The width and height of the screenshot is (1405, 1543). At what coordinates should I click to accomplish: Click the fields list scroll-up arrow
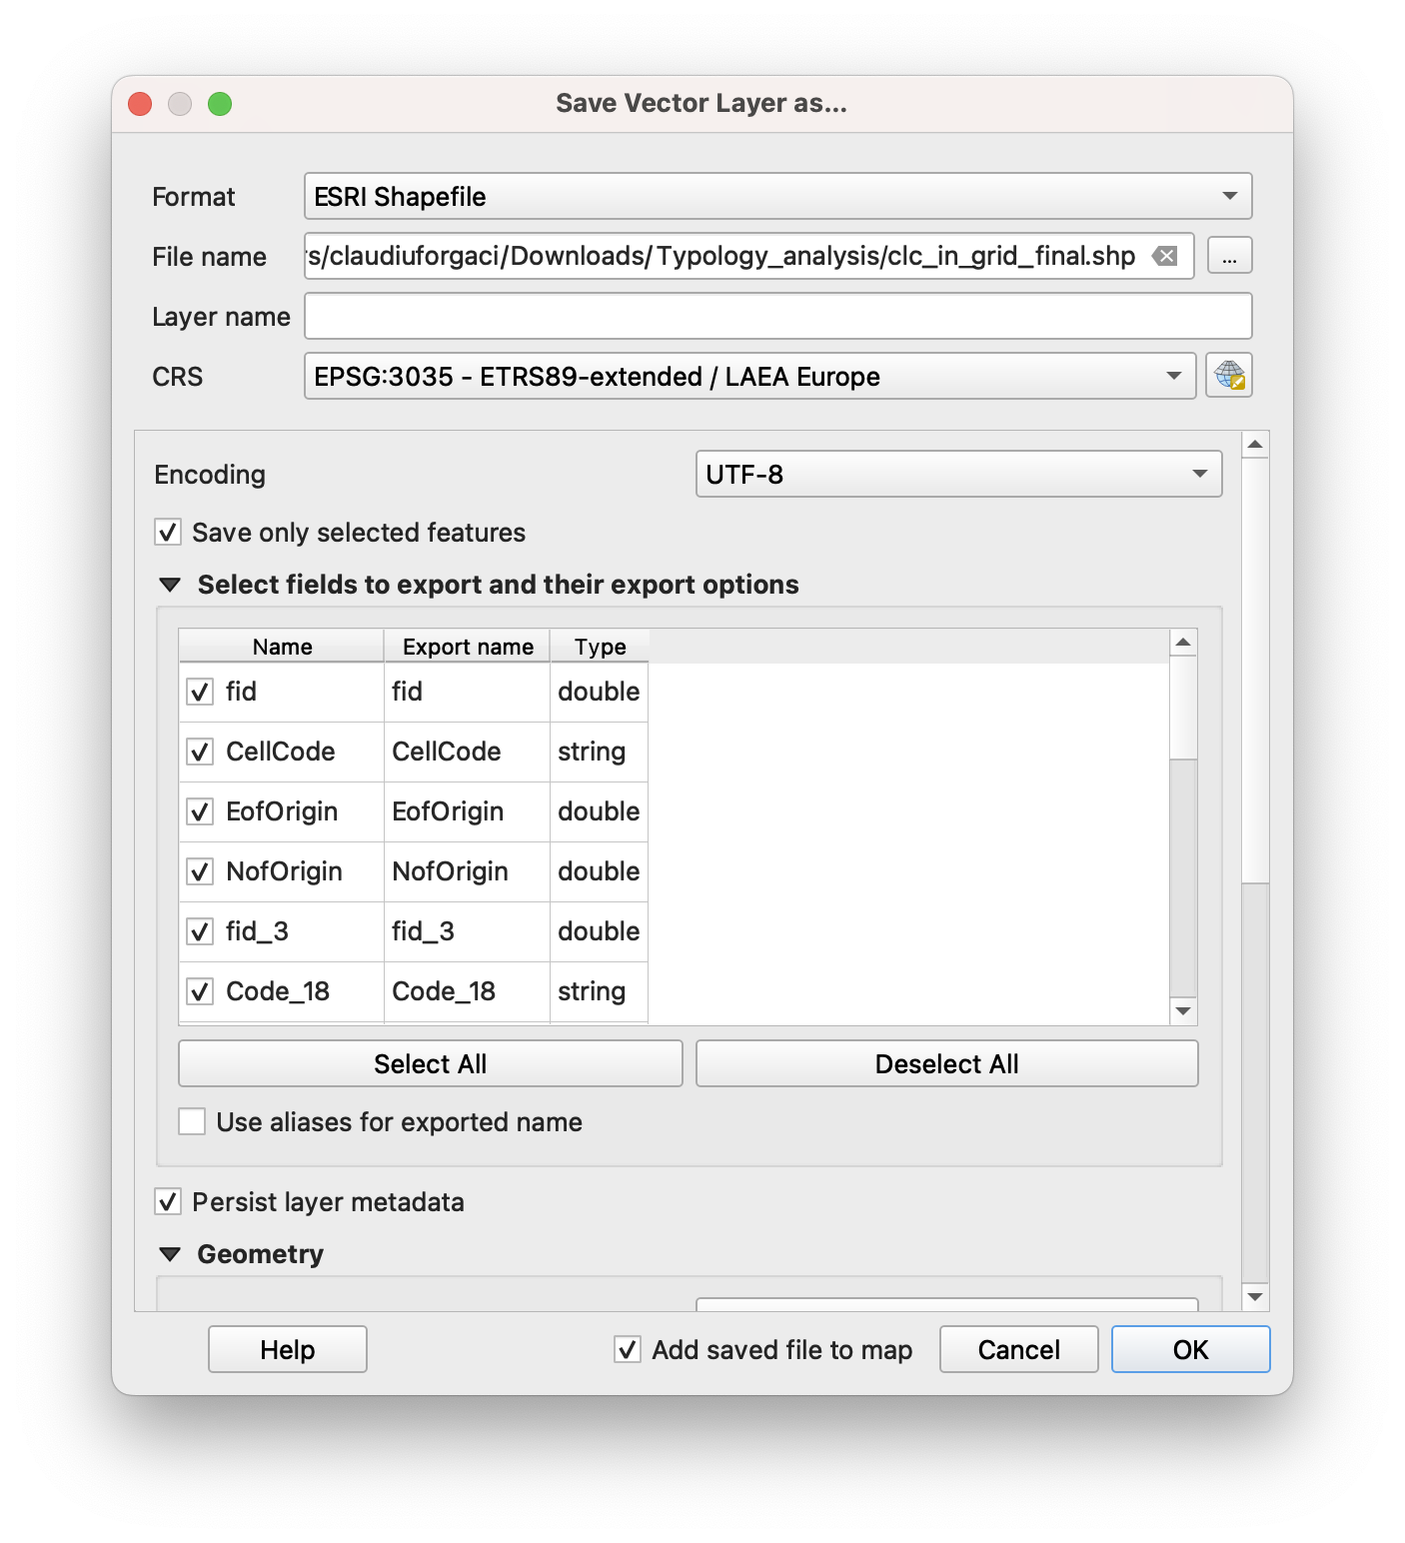pos(1183,643)
